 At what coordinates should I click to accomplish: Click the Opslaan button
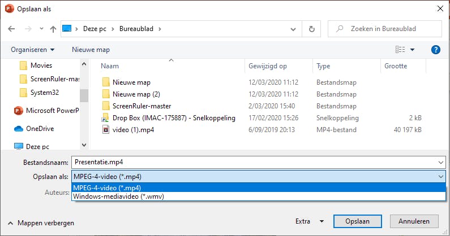pyautogui.click(x=353, y=221)
